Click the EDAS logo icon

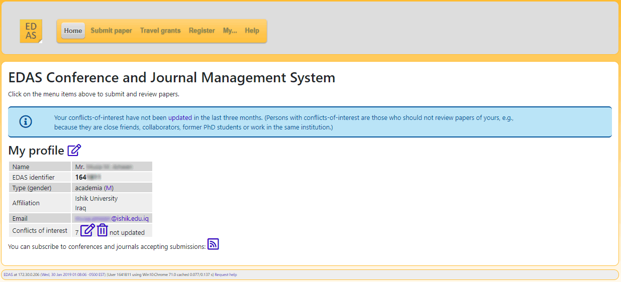click(x=31, y=31)
